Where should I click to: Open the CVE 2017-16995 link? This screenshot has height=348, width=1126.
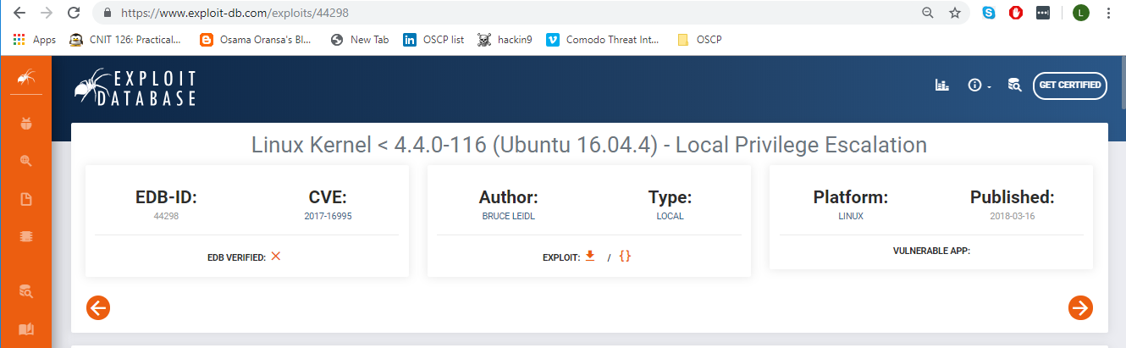click(x=328, y=216)
